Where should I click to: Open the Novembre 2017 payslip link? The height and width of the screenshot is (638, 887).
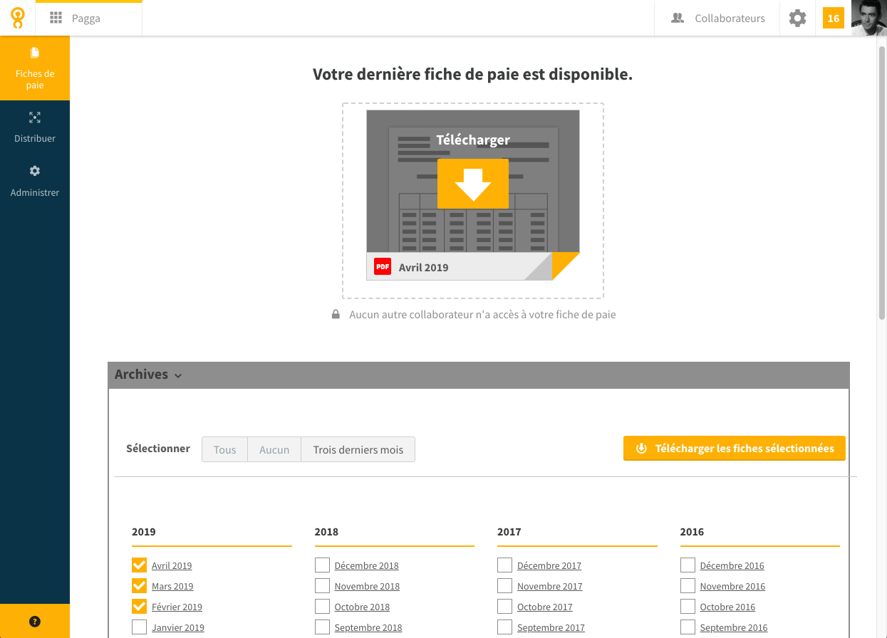(550, 586)
